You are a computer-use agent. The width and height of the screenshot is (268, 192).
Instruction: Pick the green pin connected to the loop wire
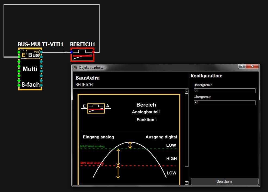[x=19, y=56]
